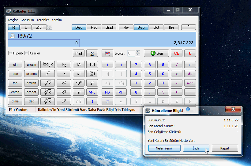This screenshot has height=166, width=251.
Task: Select the R real number mode
Action: coord(14,27)
